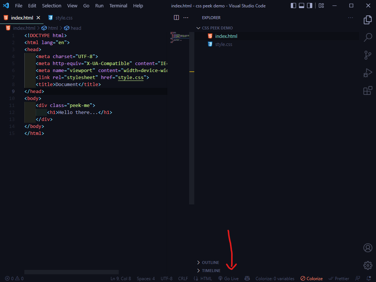The width and height of the screenshot is (376, 282).
Task: Open the Source Control view
Action: click(x=368, y=55)
